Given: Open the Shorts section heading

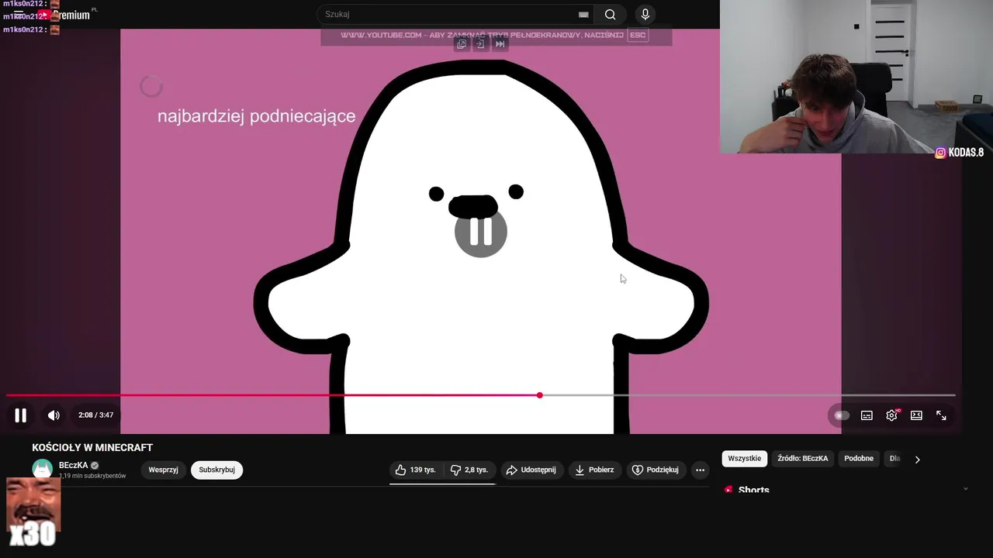Looking at the screenshot, I should click(754, 490).
